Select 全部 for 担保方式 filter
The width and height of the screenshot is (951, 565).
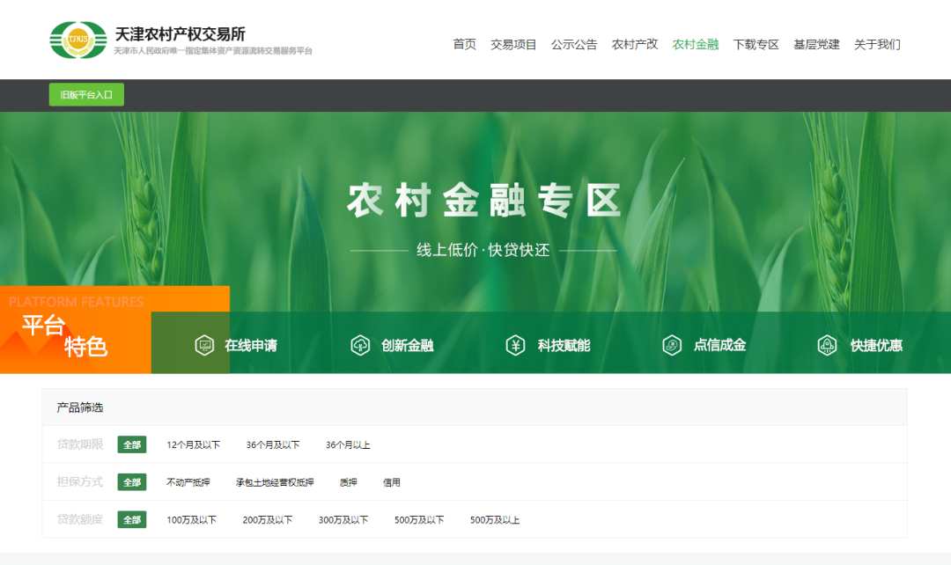pos(132,482)
